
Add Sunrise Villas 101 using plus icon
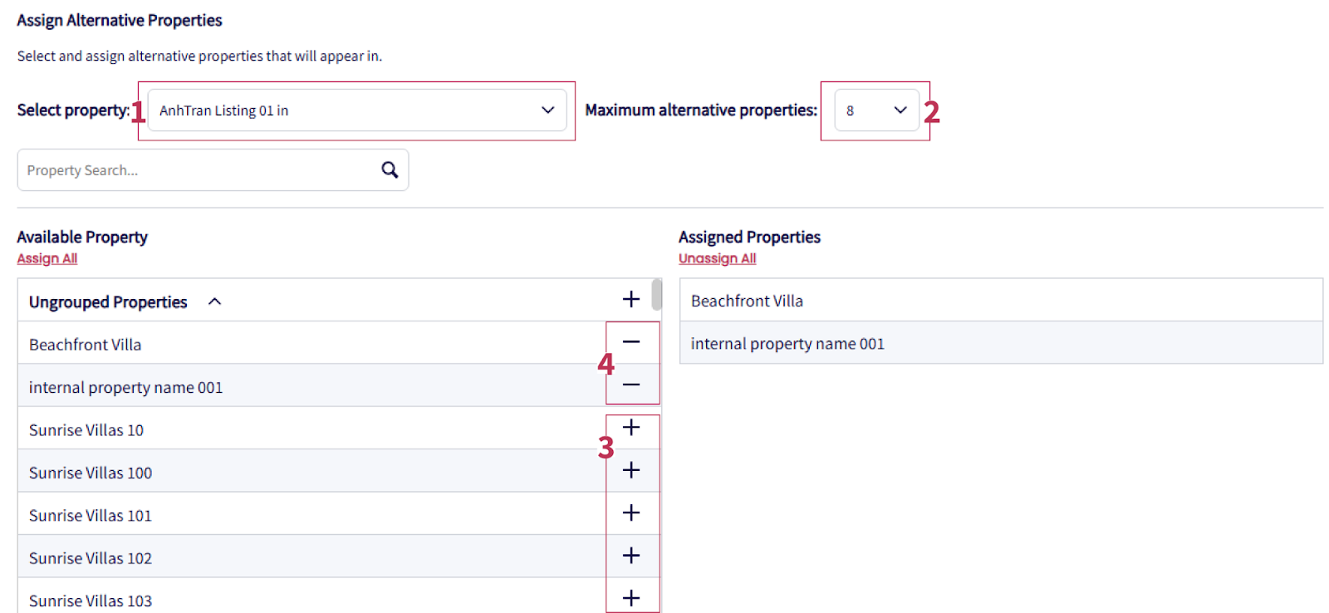click(631, 513)
